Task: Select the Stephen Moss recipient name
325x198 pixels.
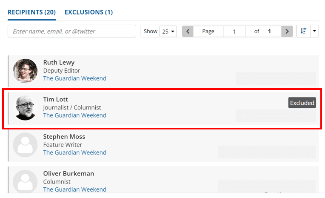Action: 64,137
